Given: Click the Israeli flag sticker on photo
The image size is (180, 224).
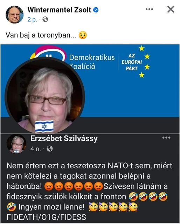Looking at the screenshot, I should pos(44,126).
